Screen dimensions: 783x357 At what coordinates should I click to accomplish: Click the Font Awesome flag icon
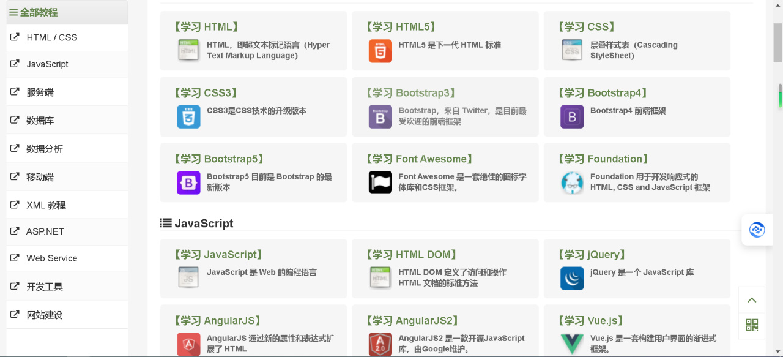coord(380,182)
